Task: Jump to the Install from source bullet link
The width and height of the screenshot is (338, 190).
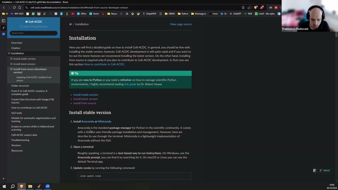Action: (85, 103)
